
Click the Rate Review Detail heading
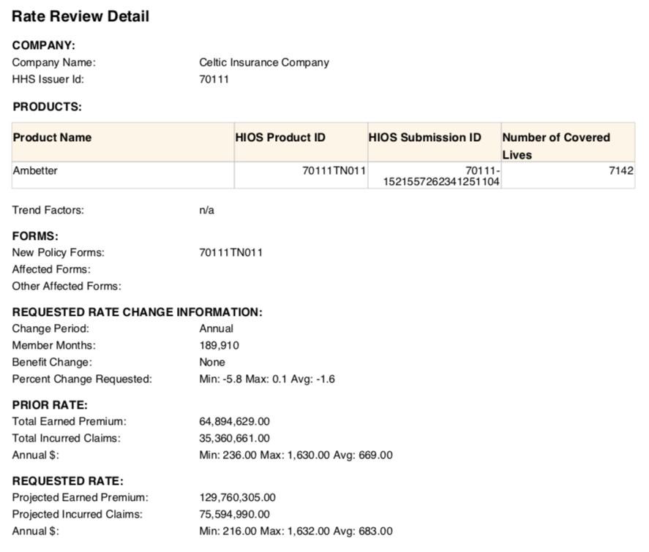point(80,16)
